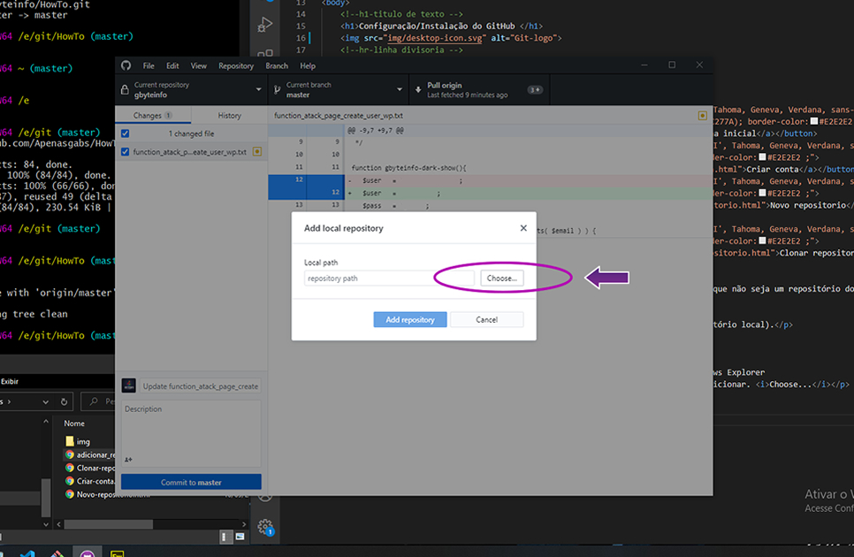Sort by the Nome column header in File Explorer
The height and width of the screenshot is (557, 854).
point(74,423)
